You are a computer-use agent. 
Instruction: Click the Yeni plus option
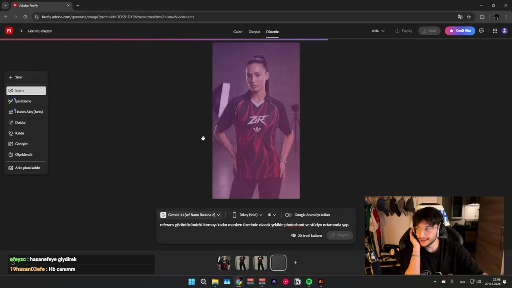(26, 77)
